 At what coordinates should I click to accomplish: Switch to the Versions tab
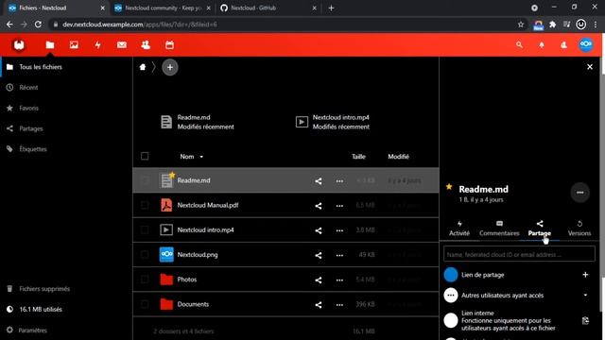click(x=579, y=229)
